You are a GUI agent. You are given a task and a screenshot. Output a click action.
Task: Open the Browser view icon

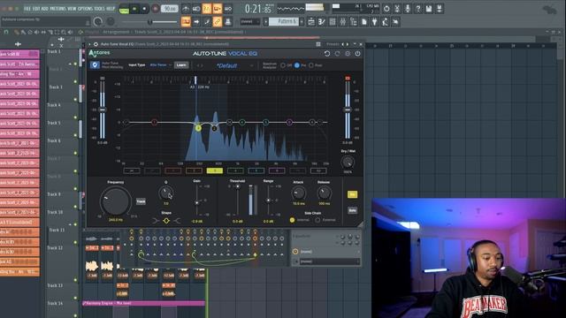(354, 22)
